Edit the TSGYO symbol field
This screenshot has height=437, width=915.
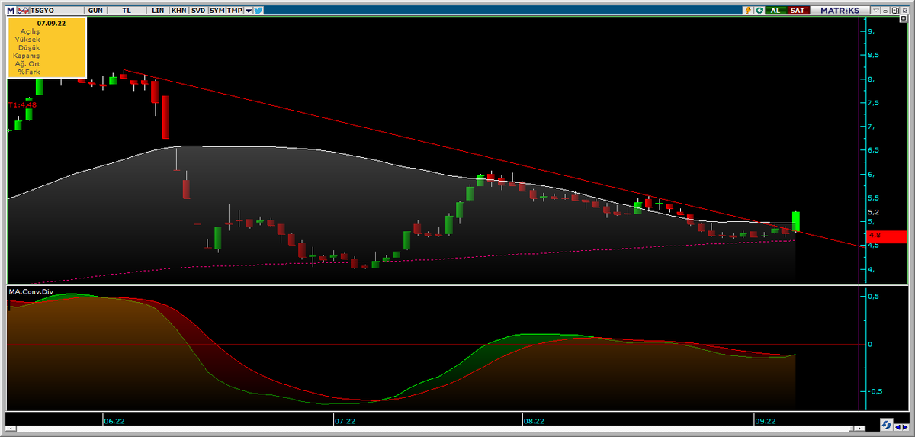[57, 11]
